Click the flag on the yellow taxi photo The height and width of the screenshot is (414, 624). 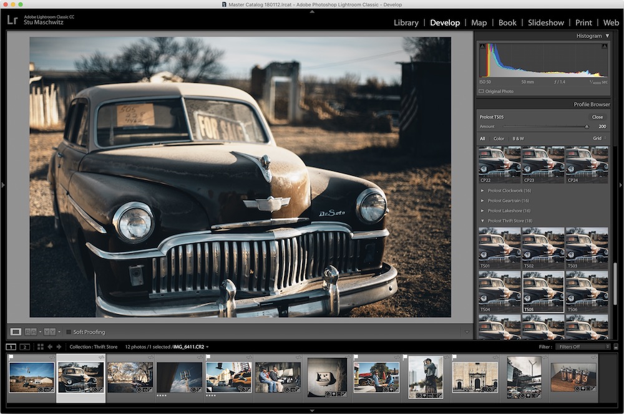coord(208,357)
